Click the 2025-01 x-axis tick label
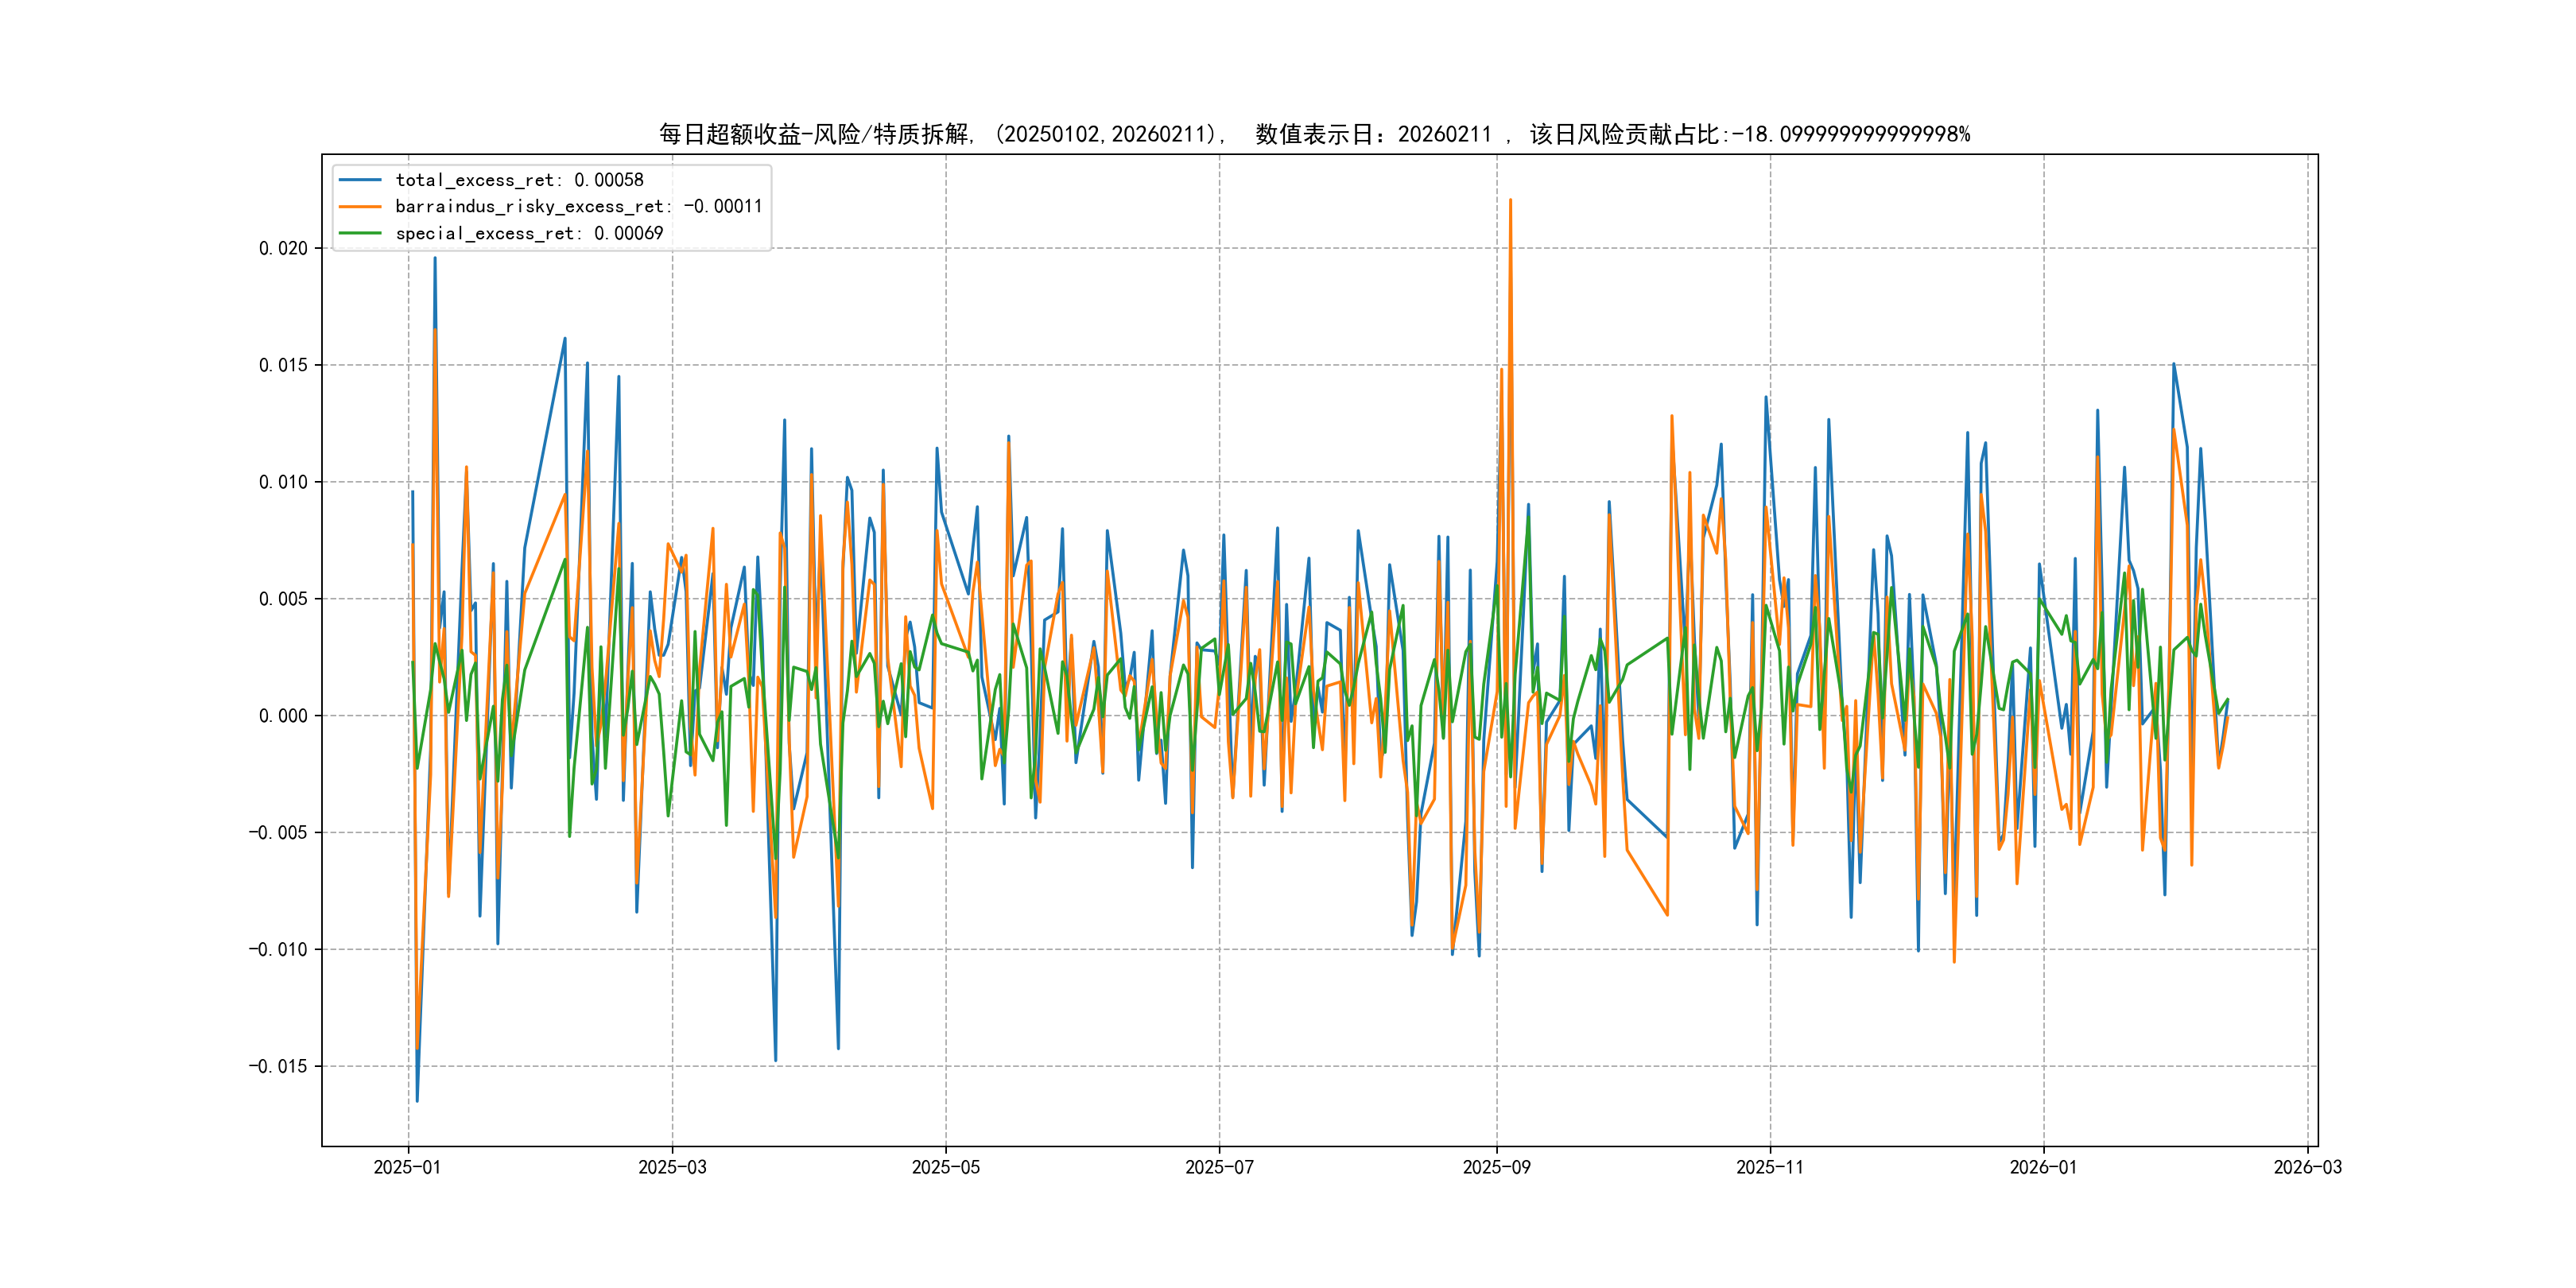2576x1288 pixels. click(x=407, y=1167)
